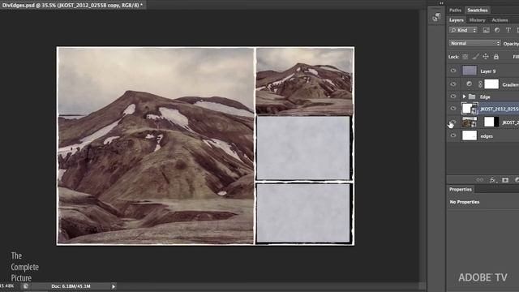The image size is (519, 292).
Task: Hide the Edge group eye icon
Action: 453,97
